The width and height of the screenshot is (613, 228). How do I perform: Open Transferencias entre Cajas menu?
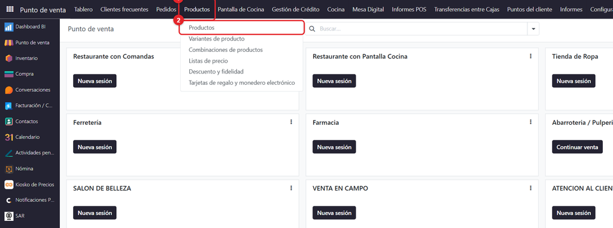point(467,10)
